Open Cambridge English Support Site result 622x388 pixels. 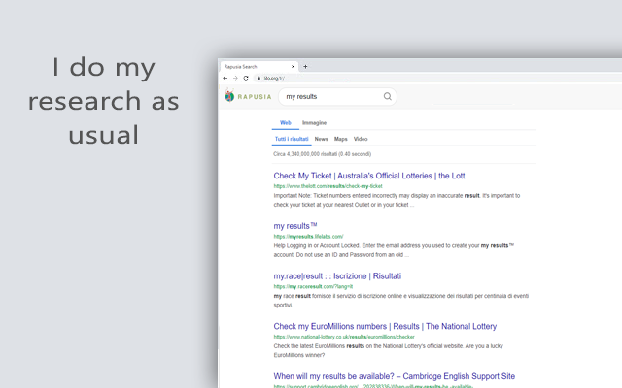click(x=395, y=376)
